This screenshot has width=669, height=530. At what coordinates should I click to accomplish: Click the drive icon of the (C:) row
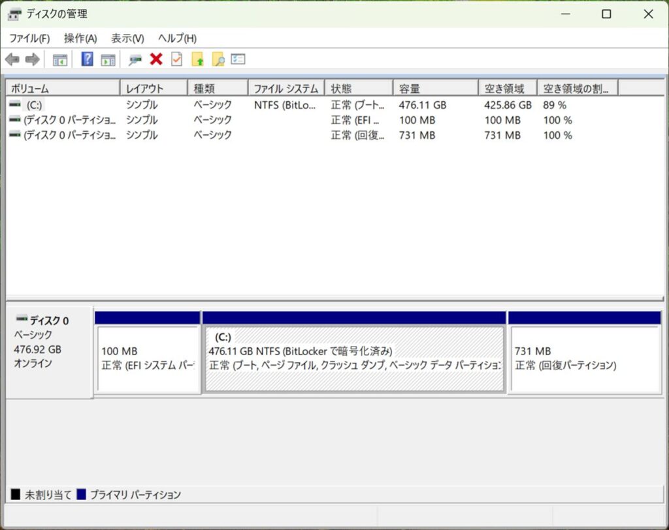point(15,104)
